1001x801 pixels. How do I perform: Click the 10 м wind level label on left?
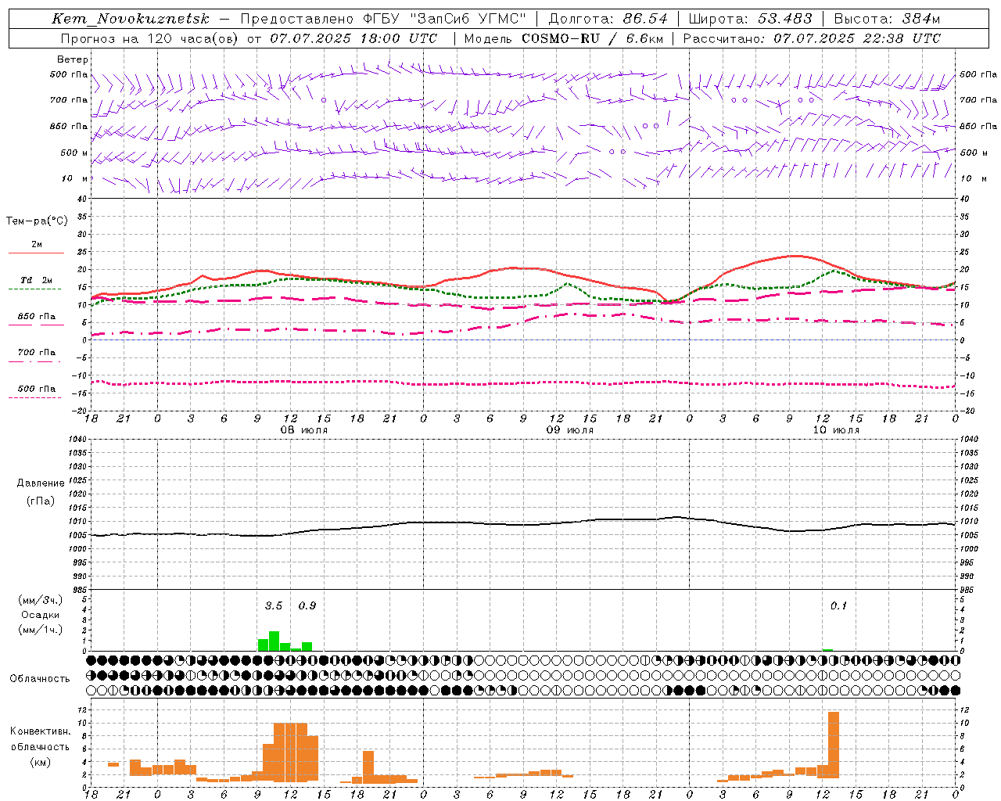tap(74, 179)
